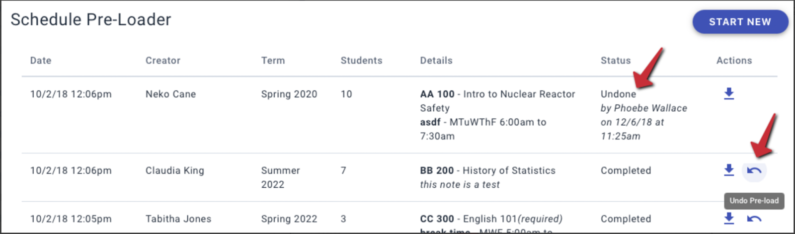Select the Details column header

(x=436, y=61)
